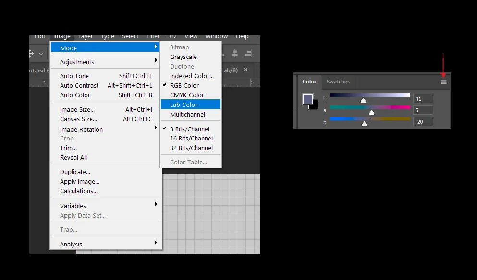Click the align vertical centers icon

click(x=235, y=53)
